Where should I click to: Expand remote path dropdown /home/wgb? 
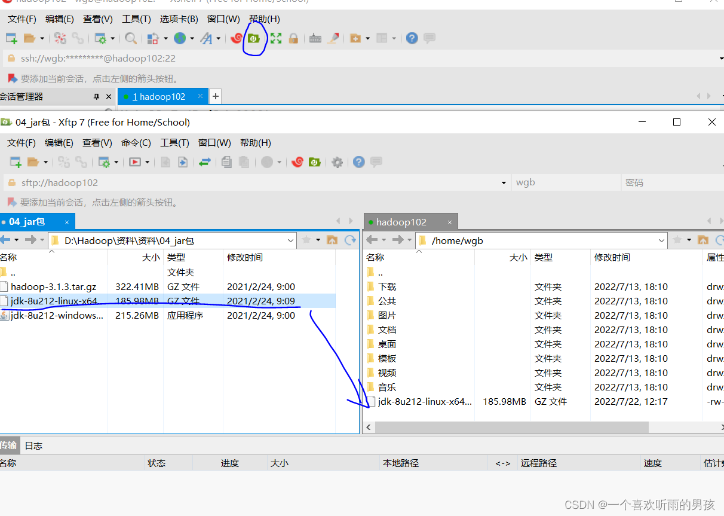tap(661, 240)
